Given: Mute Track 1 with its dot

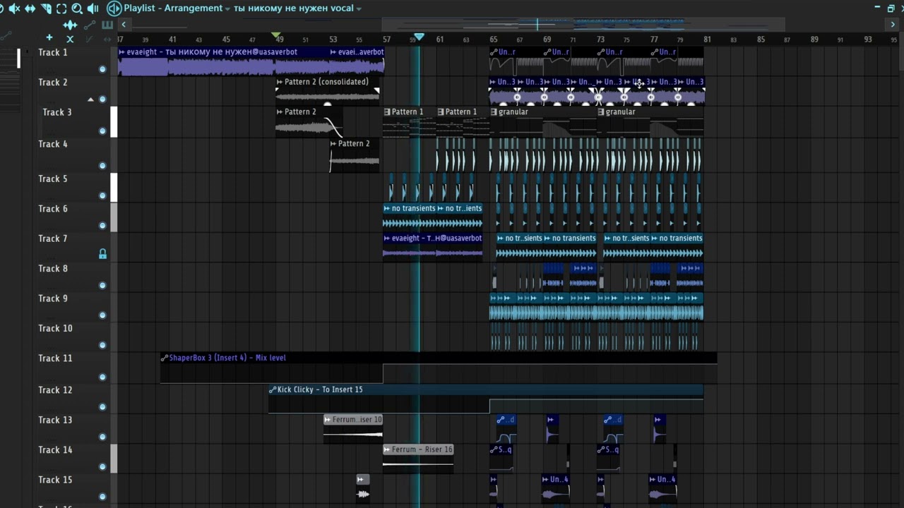Looking at the screenshot, I should [x=102, y=69].
